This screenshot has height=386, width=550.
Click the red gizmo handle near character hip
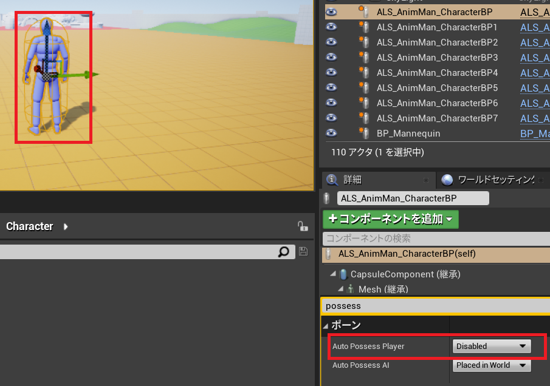pos(37,69)
